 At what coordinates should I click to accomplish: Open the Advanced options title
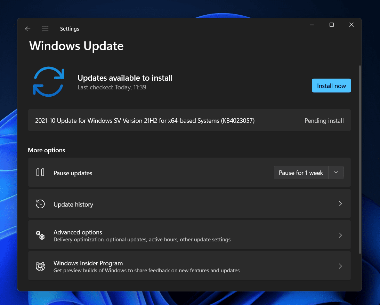(x=78, y=232)
